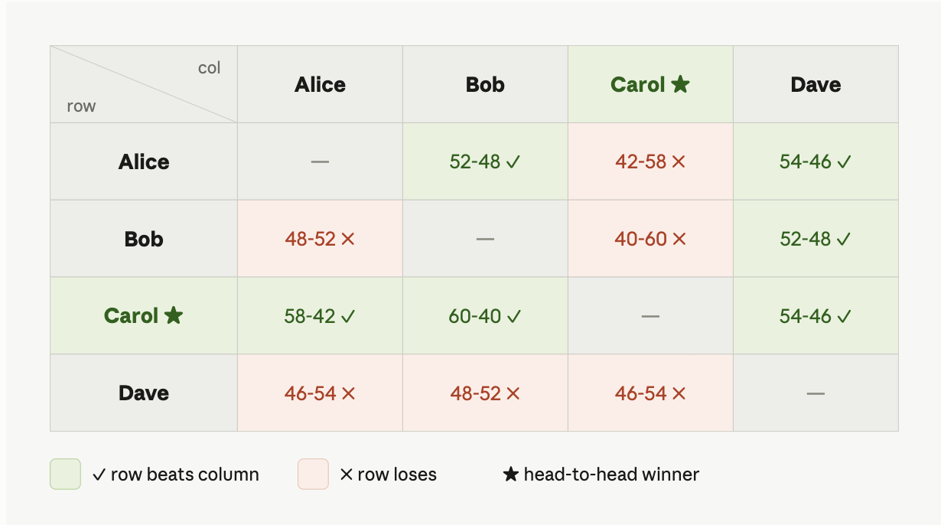The height and width of the screenshot is (525, 941).
Task: Click the cross mark in Dave vs Bob cell
Action: [513, 393]
